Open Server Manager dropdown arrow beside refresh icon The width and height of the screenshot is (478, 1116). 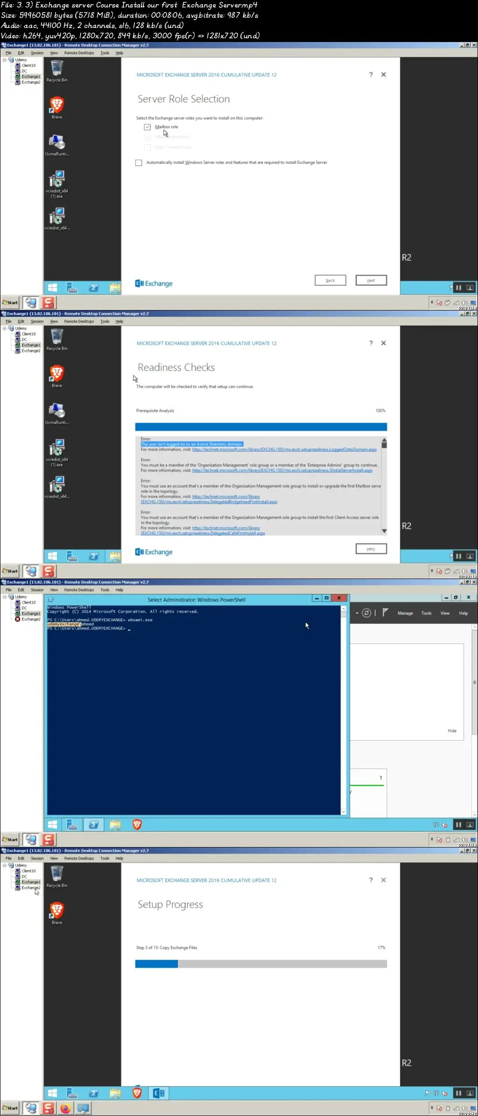click(357, 613)
